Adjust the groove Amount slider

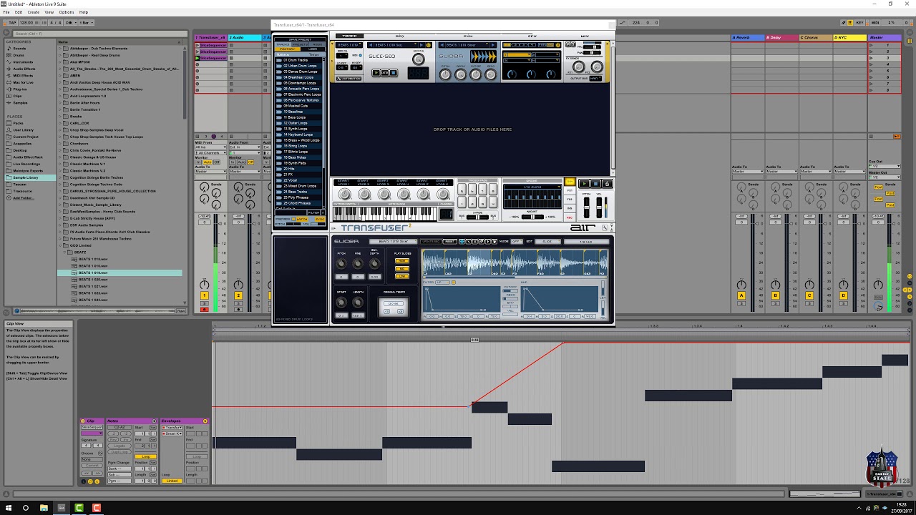point(532,215)
